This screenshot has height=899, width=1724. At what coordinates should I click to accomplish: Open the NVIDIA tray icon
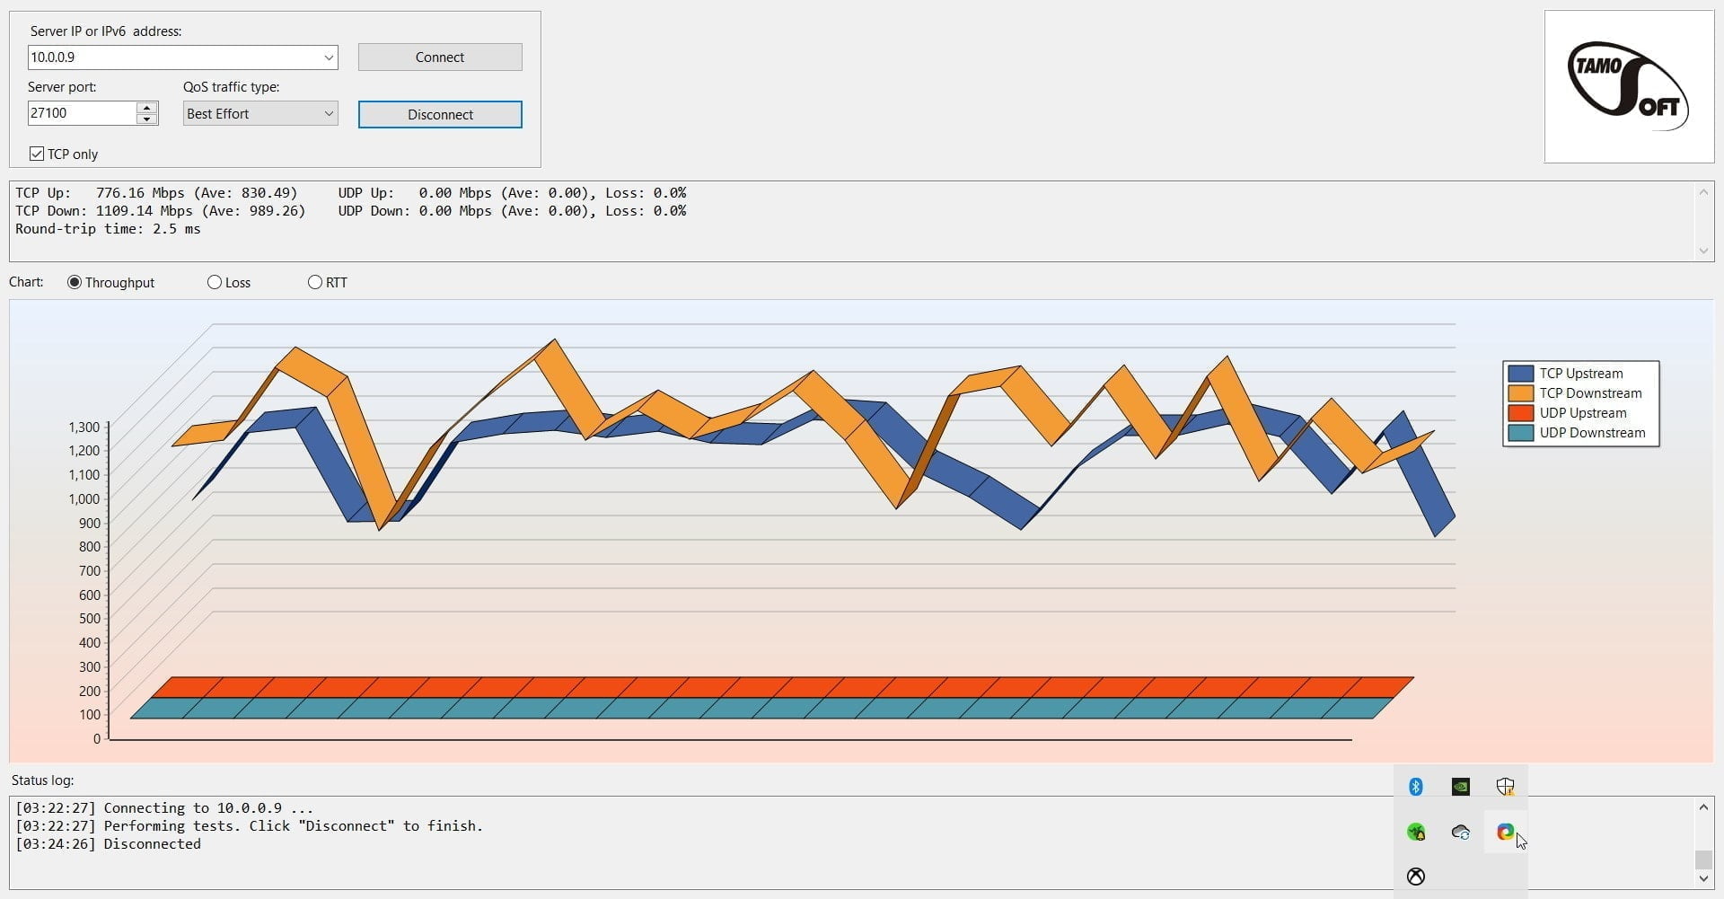click(x=1461, y=787)
